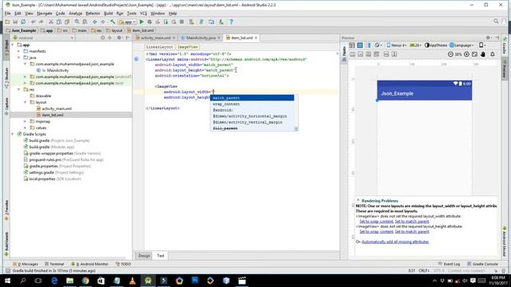Select the Pan hand tool in Preview
The width and height of the screenshot is (511, 287).
point(482,54)
